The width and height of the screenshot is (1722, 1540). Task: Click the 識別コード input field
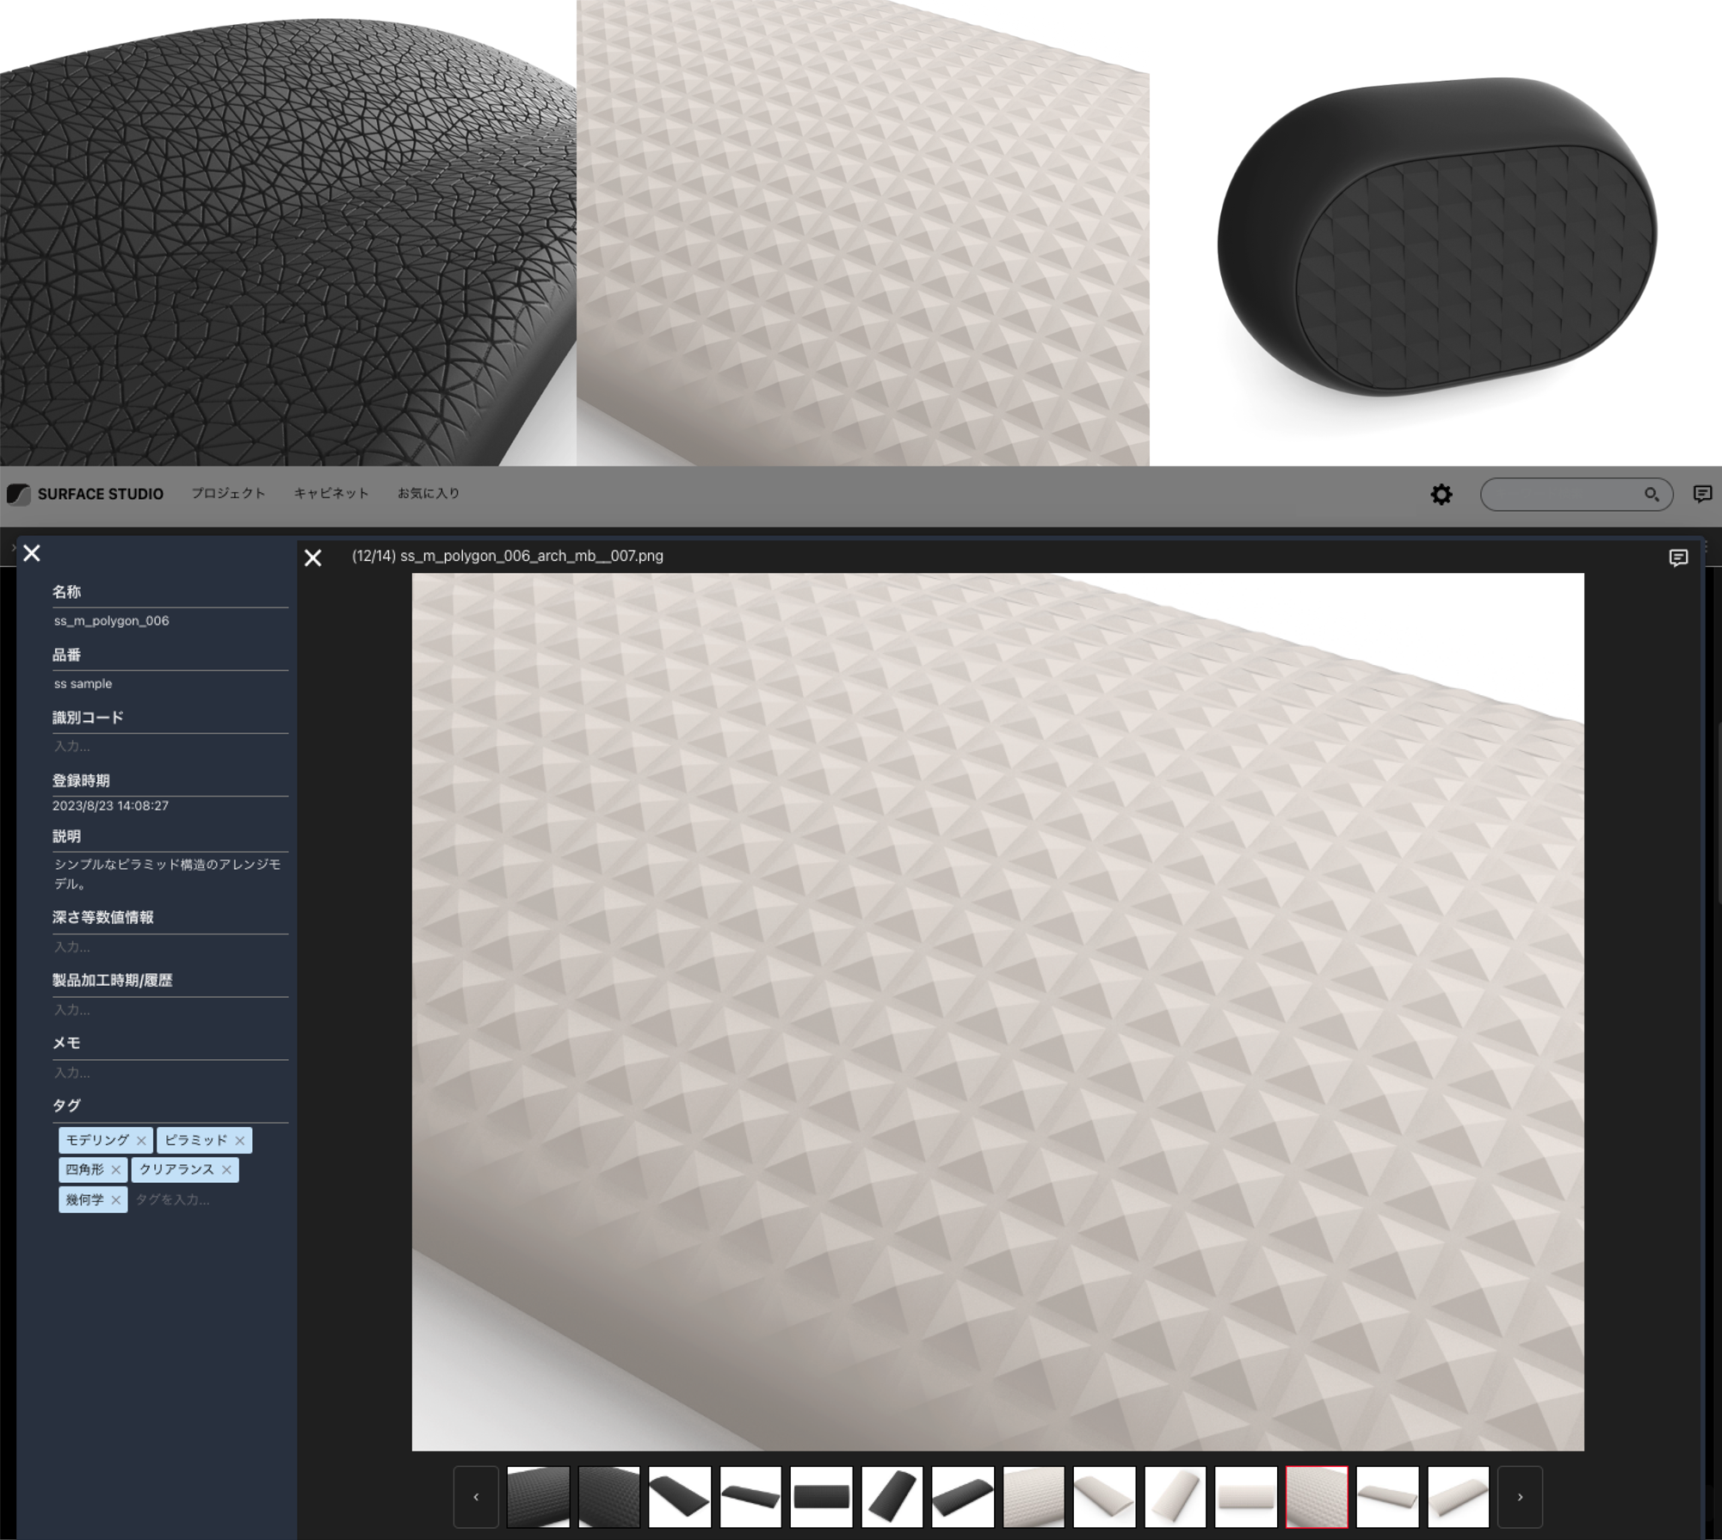tap(170, 747)
